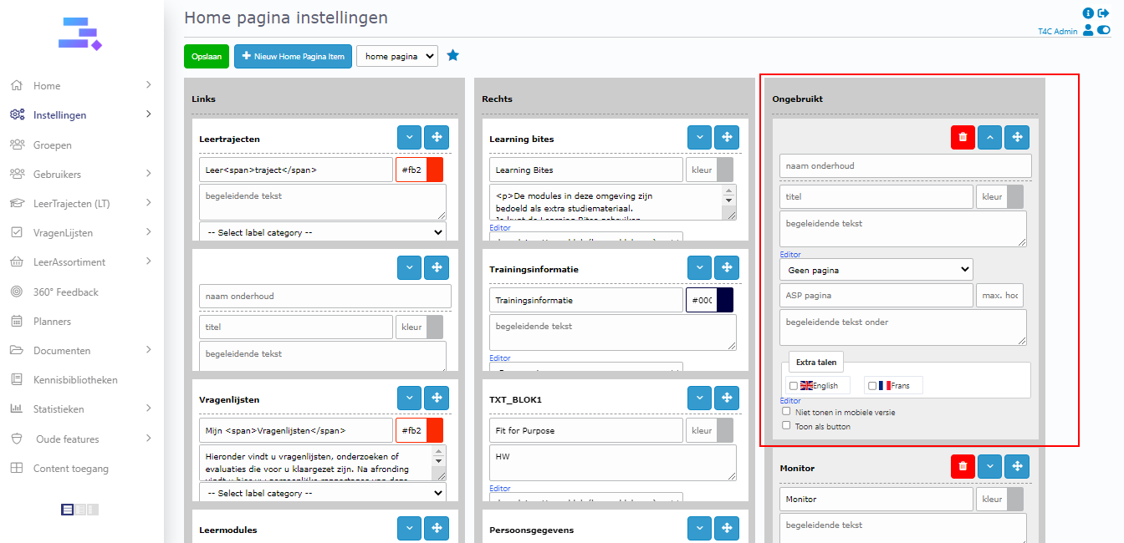The image size is (1124, 543).
Task: Click the user profile icon near T4C Admin
Action: pos(1087,31)
